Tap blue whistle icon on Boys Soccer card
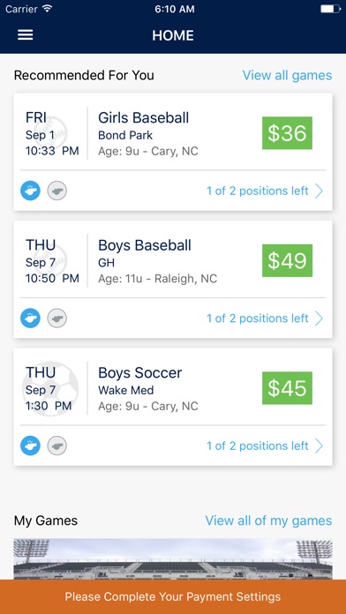 (30, 446)
